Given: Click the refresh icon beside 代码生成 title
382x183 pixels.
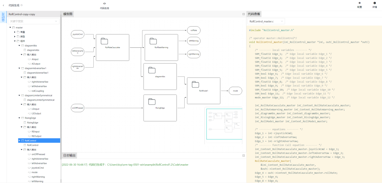Looking at the screenshot, I should point(22,5).
